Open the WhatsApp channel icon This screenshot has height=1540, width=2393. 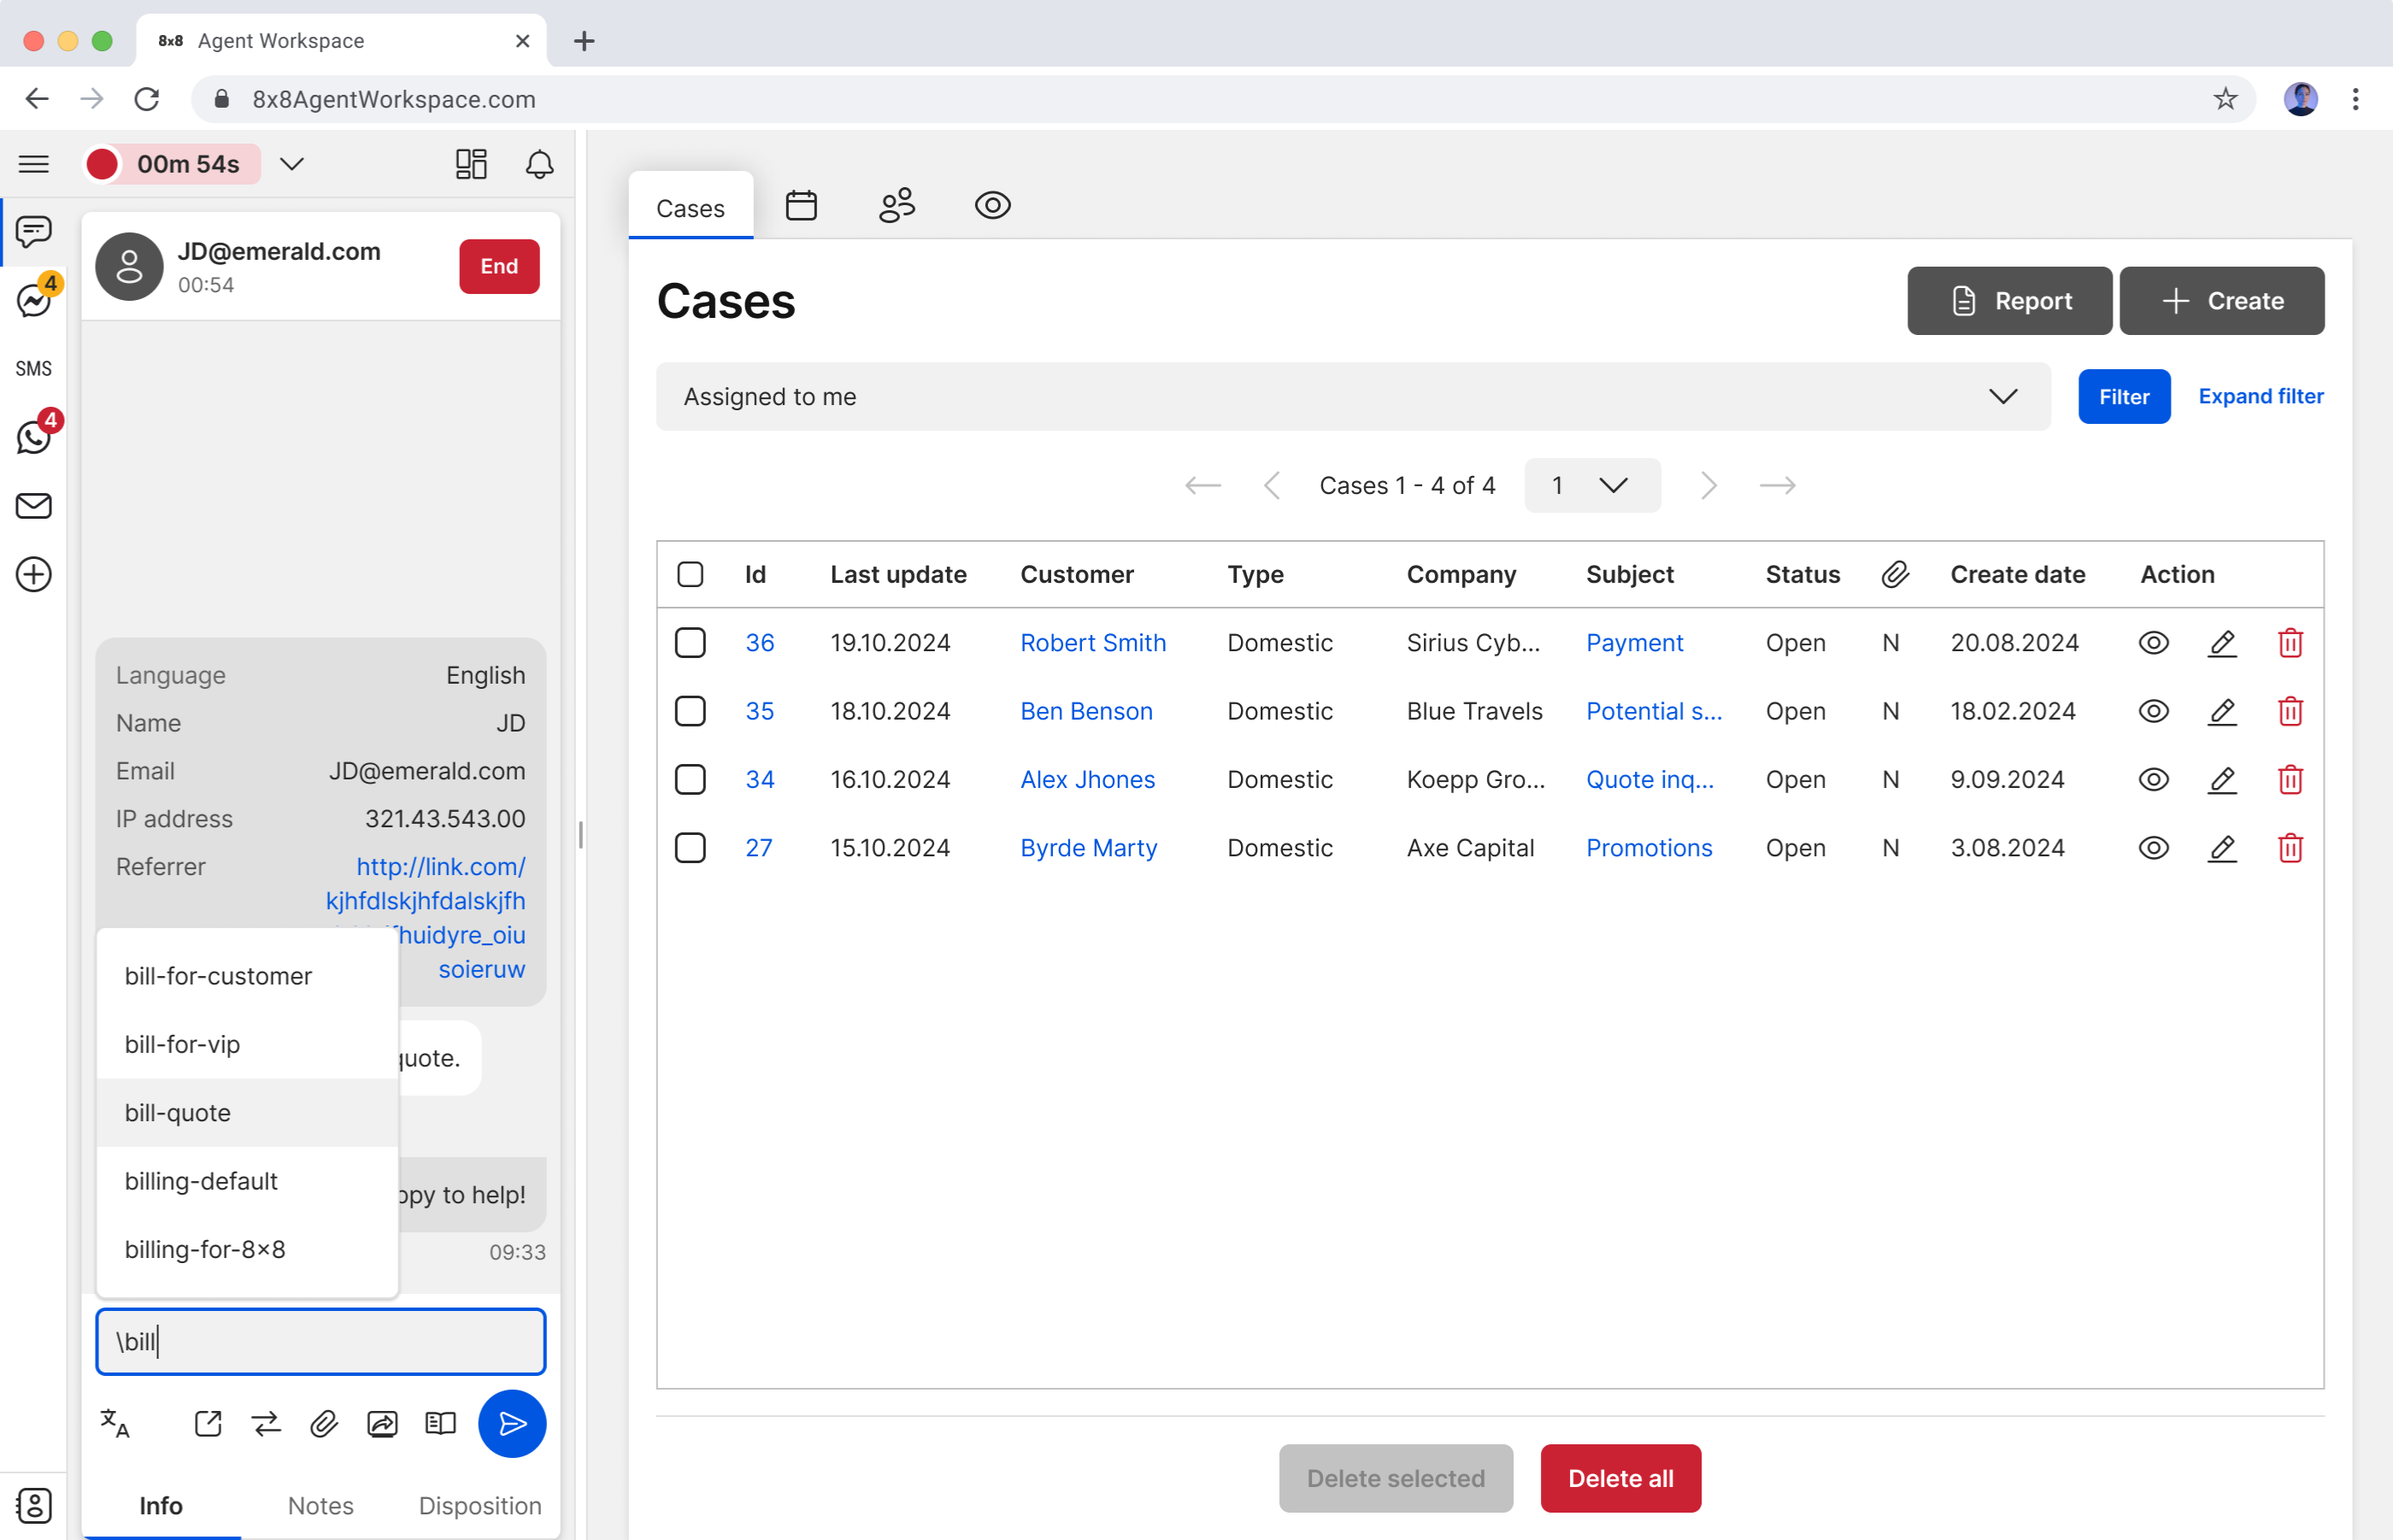(x=34, y=437)
